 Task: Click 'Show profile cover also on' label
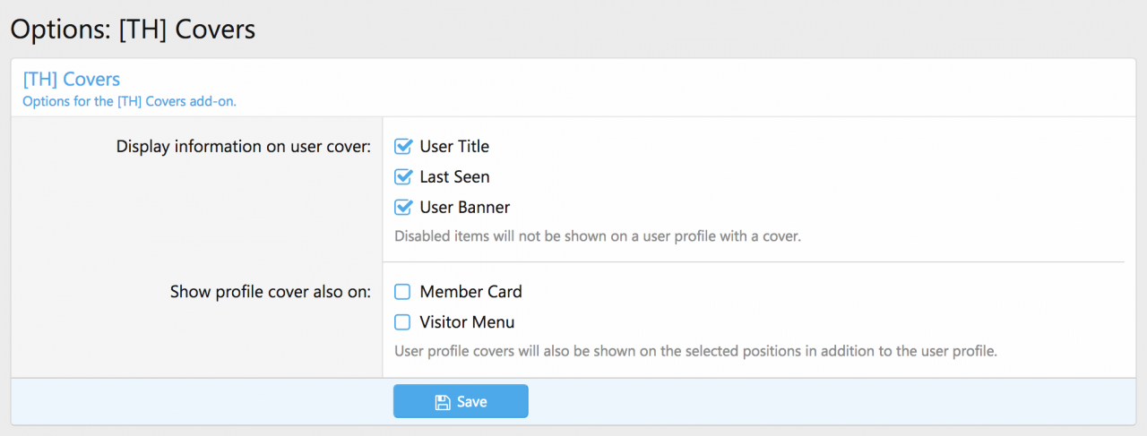click(x=271, y=292)
